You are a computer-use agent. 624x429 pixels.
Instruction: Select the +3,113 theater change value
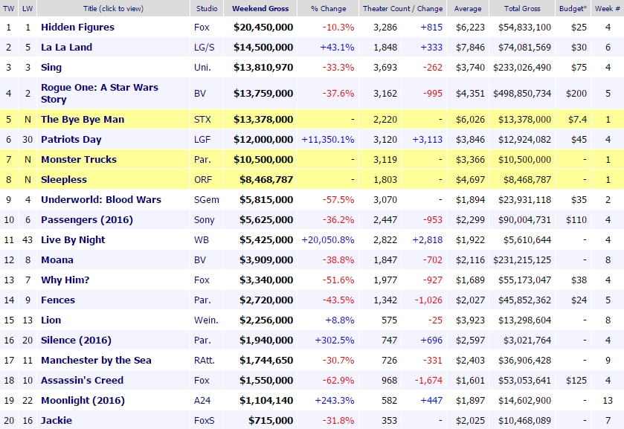[x=428, y=139]
